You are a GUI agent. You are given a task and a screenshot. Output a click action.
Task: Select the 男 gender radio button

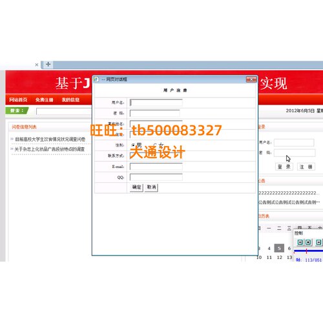click(133, 145)
